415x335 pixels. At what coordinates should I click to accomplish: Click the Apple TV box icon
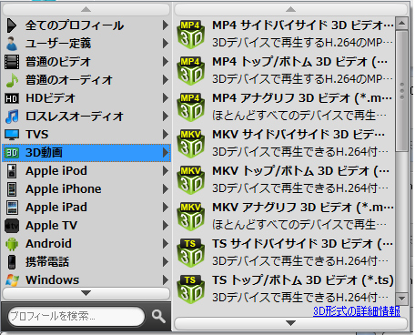click(x=12, y=226)
